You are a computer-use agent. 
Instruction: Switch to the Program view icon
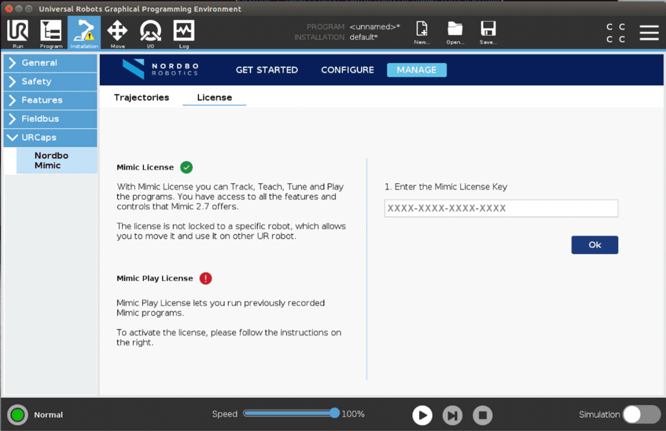coord(51,33)
